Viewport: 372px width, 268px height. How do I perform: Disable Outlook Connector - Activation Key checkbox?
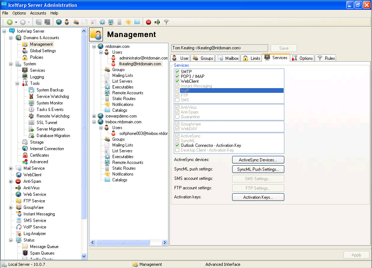coord(177,145)
